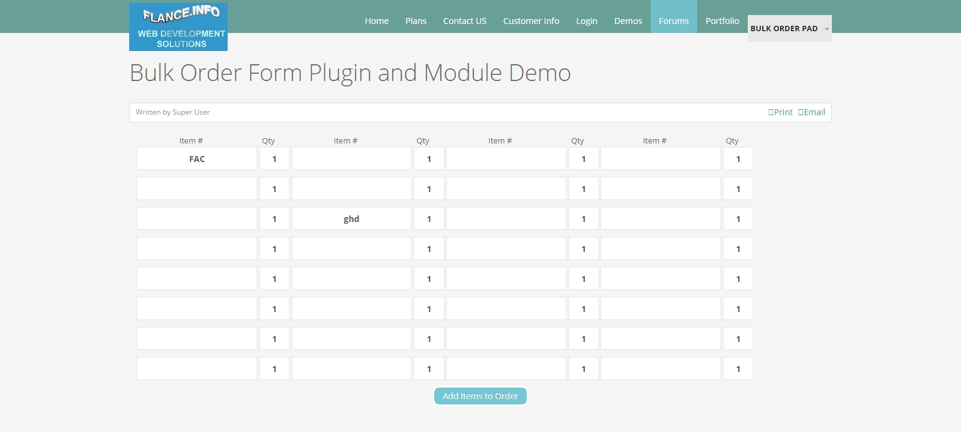Focus the Qty field next to FAC
The width and height of the screenshot is (961, 432).
pyautogui.click(x=274, y=159)
